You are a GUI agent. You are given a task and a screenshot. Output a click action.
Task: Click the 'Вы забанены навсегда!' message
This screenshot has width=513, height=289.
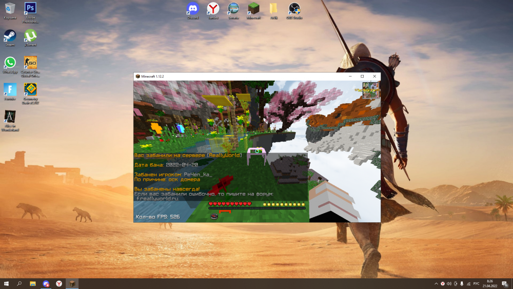(167, 189)
